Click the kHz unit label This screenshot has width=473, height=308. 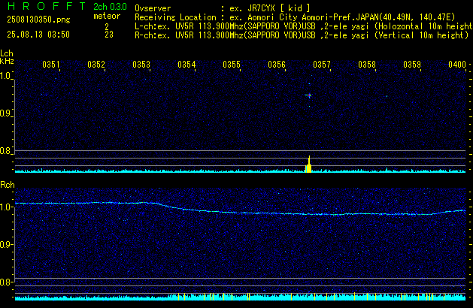point(7,61)
